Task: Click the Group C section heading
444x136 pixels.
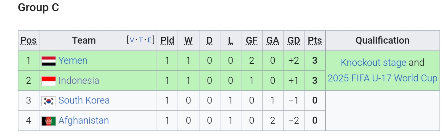Action: [38, 7]
